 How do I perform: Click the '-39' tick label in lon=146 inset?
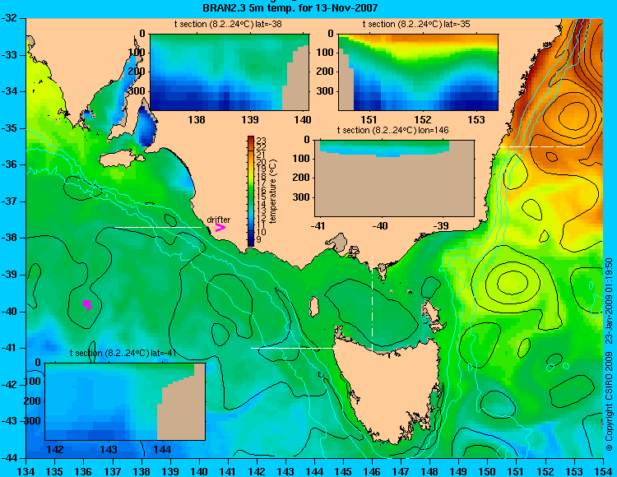click(443, 225)
